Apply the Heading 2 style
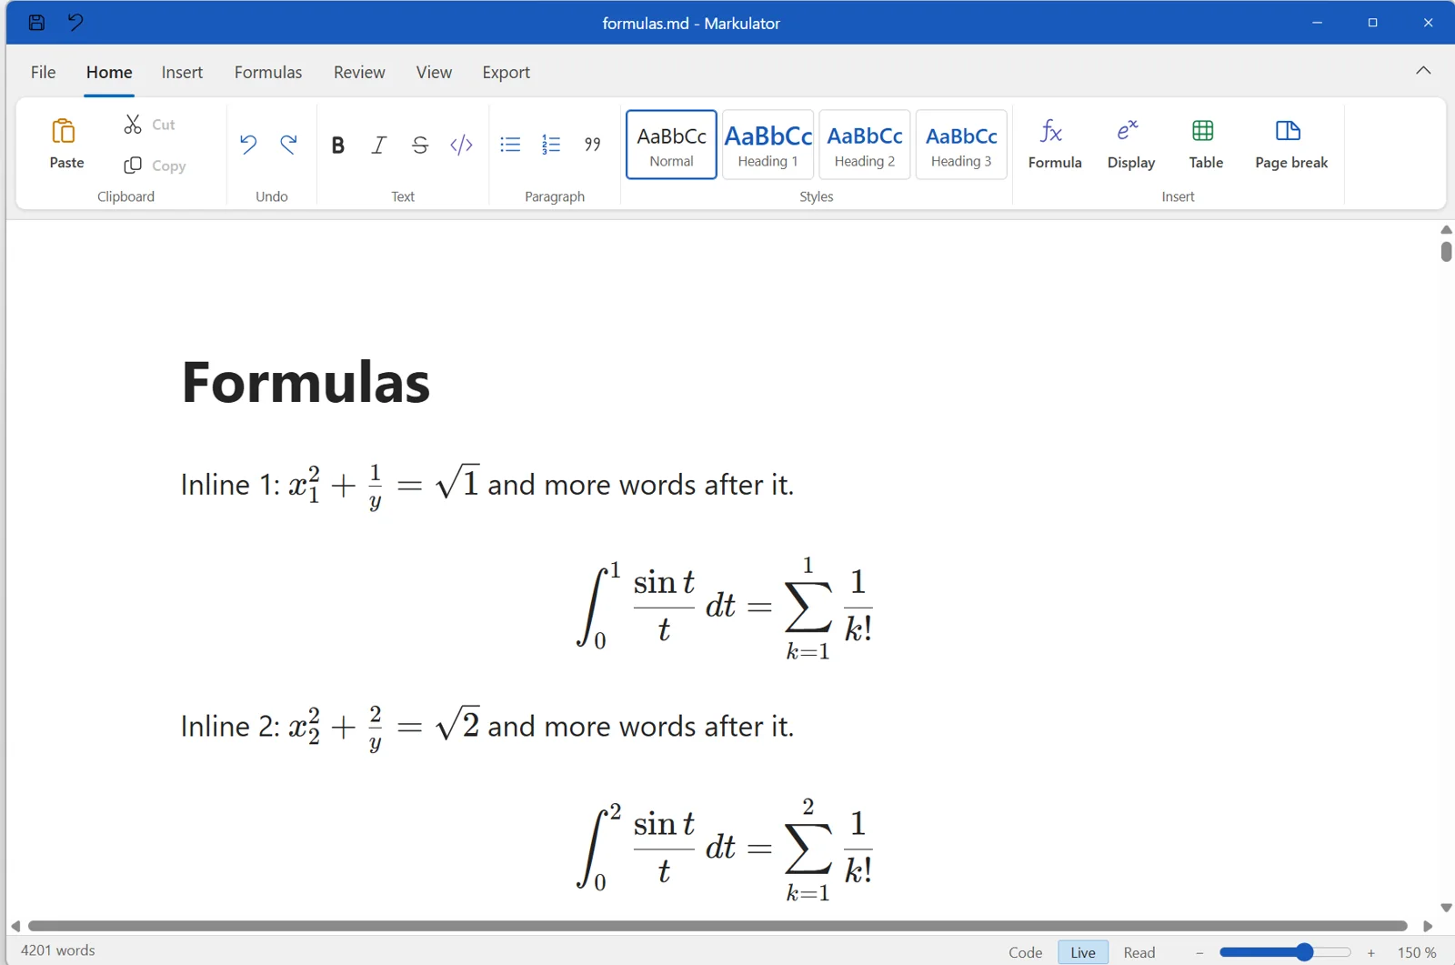 (865, 145)
